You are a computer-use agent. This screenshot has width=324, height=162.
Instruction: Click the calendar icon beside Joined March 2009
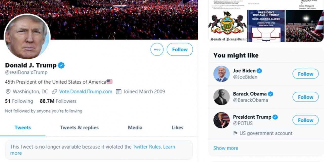pos(118,91)
